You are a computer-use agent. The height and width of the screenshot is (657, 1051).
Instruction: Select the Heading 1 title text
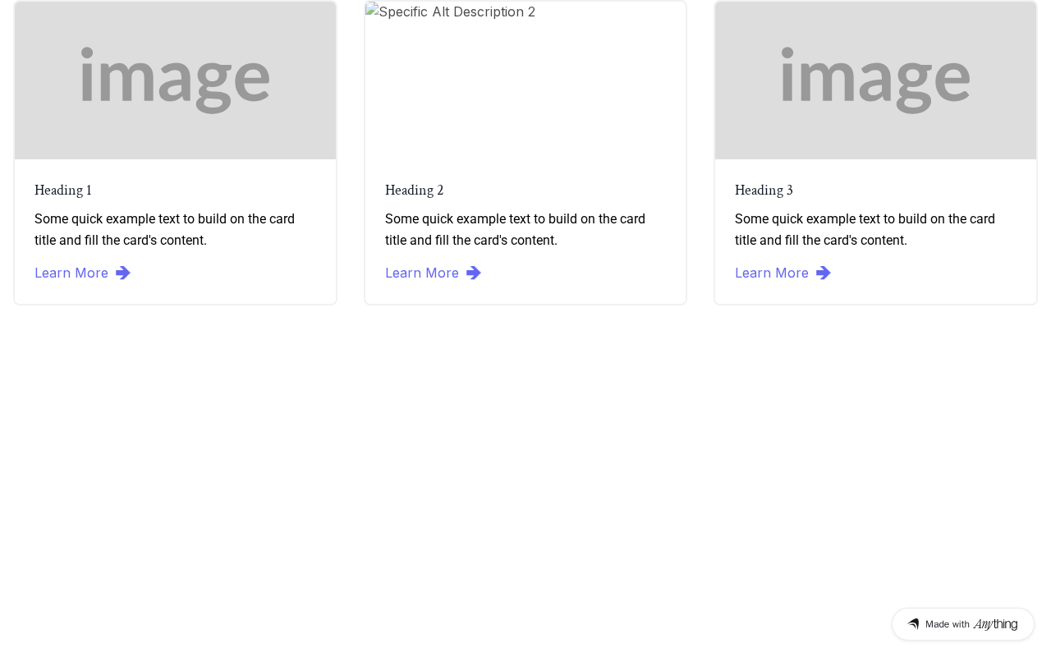tap(63, 191)
